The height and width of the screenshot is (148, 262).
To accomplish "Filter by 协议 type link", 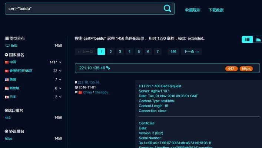I will point(14,46).
